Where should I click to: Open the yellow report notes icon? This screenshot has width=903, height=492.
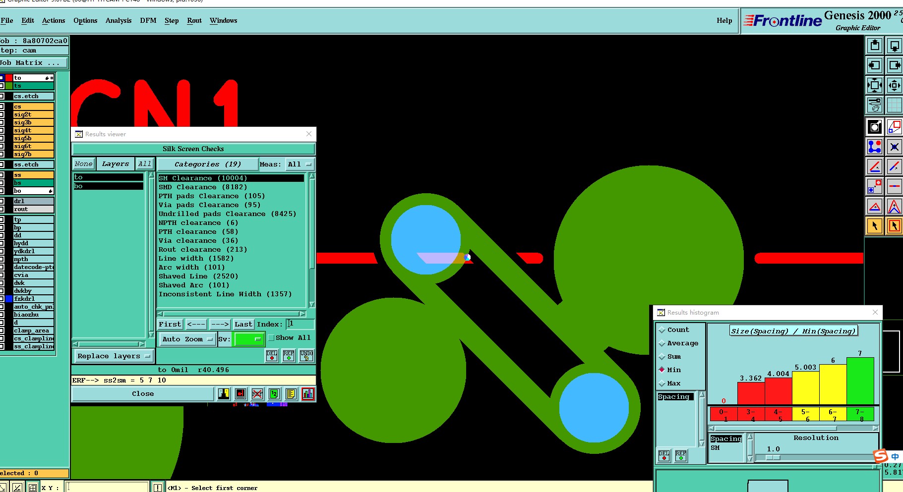click(x=291, y=394)
